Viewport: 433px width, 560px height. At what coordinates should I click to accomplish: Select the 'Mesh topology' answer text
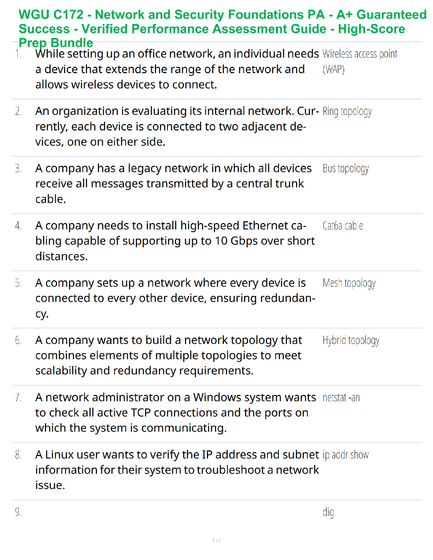(x=349, y=283)
